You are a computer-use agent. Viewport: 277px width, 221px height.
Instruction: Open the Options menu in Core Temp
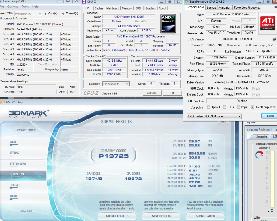click(13, 6)
